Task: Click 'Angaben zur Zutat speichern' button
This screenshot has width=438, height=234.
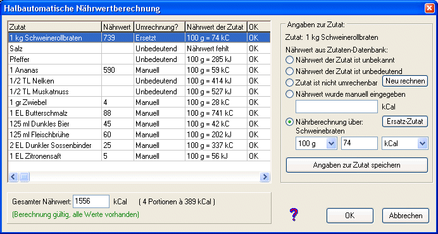Action: (x=357, y=165)
